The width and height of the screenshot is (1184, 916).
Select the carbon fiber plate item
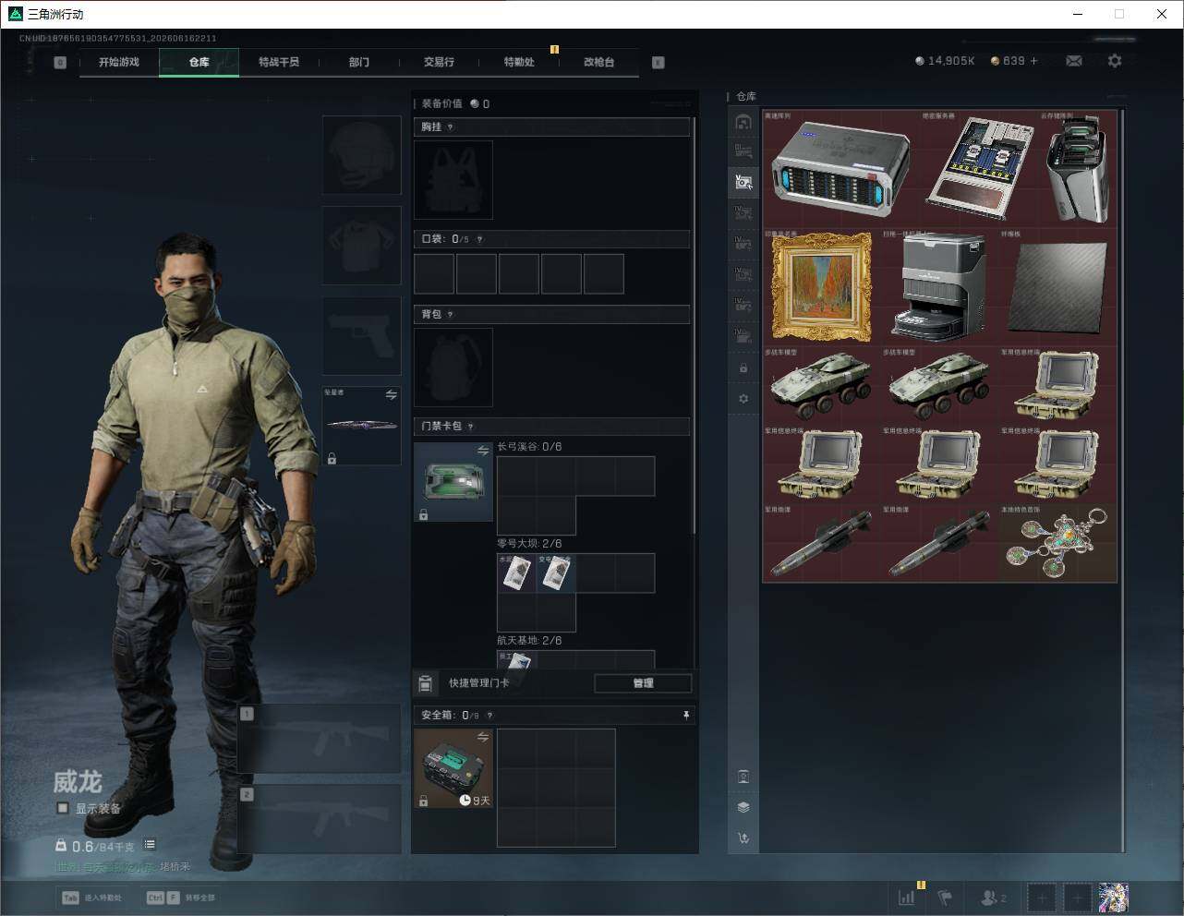[x=1057, y=287]
